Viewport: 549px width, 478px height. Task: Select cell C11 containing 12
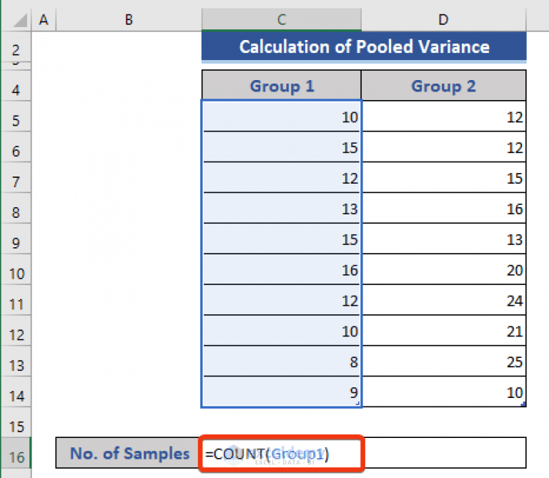coord(282,300)
